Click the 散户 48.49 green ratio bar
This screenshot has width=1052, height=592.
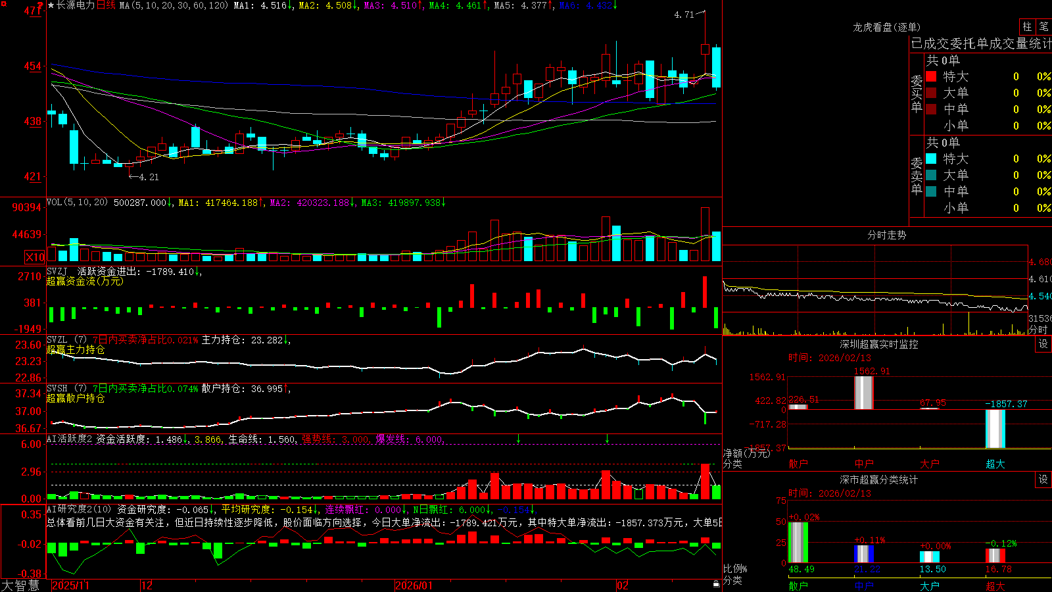pos(798,542)
